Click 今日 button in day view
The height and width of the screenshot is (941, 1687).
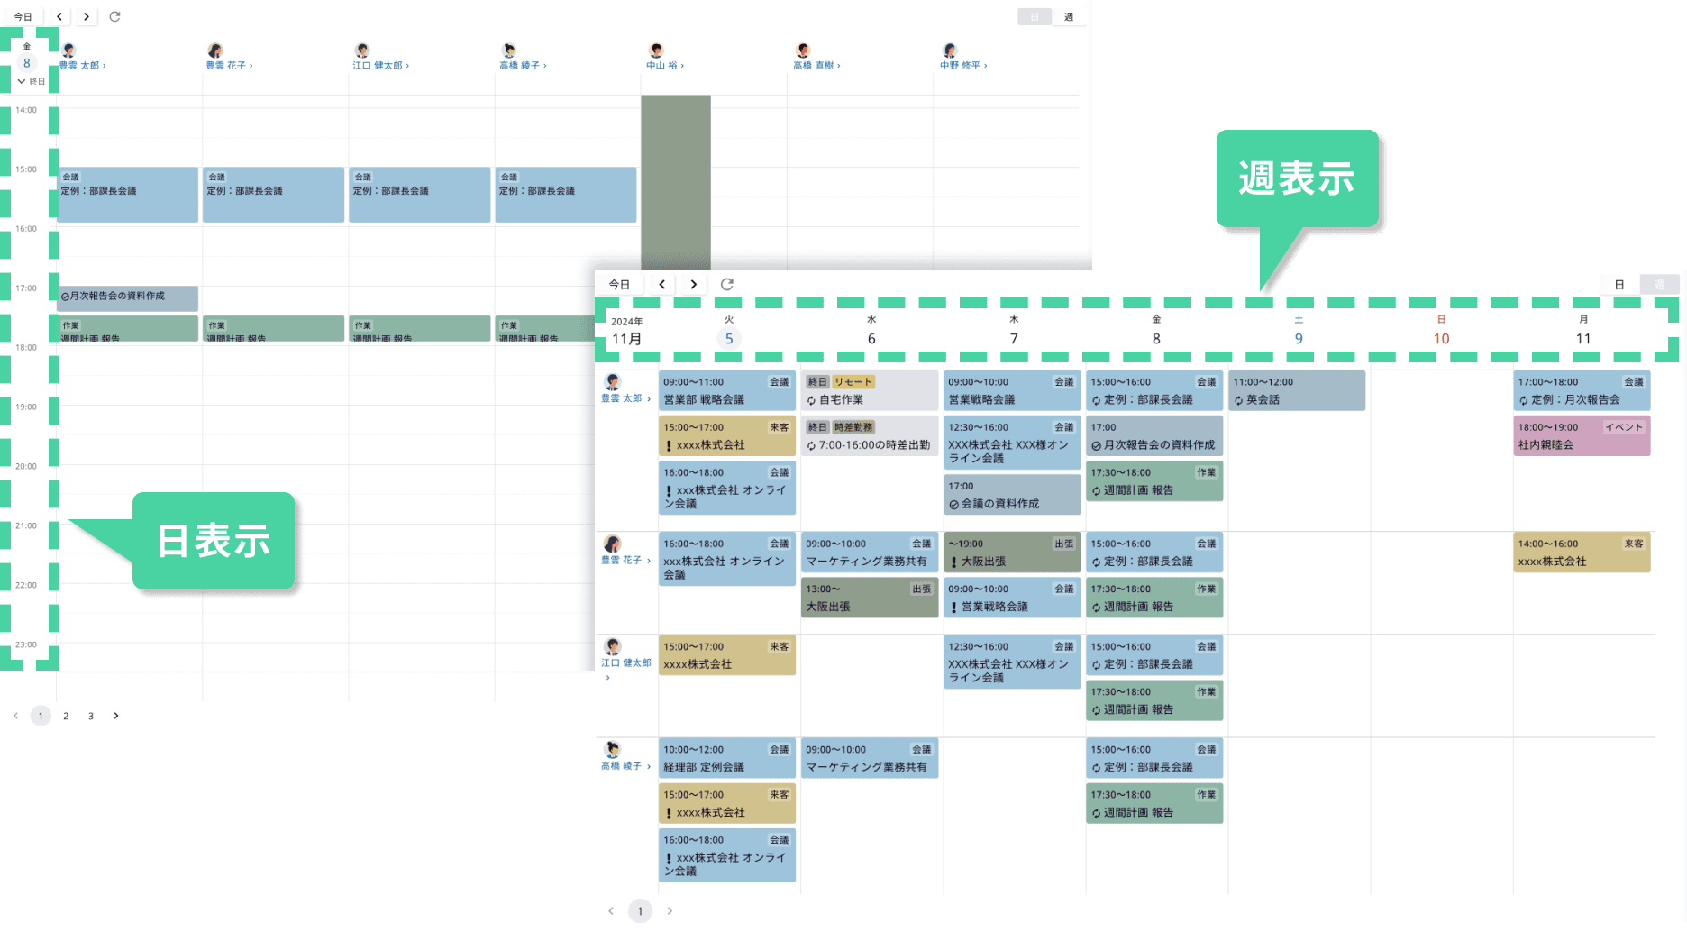tap(23, 16)
